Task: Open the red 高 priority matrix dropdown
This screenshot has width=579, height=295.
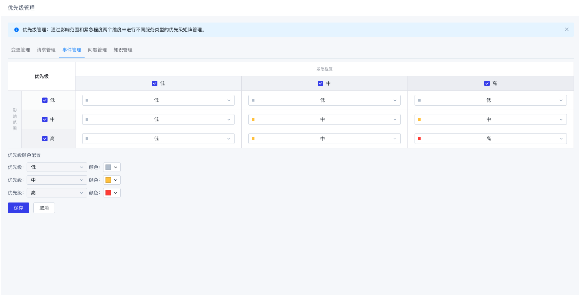Action: [490, 139]
